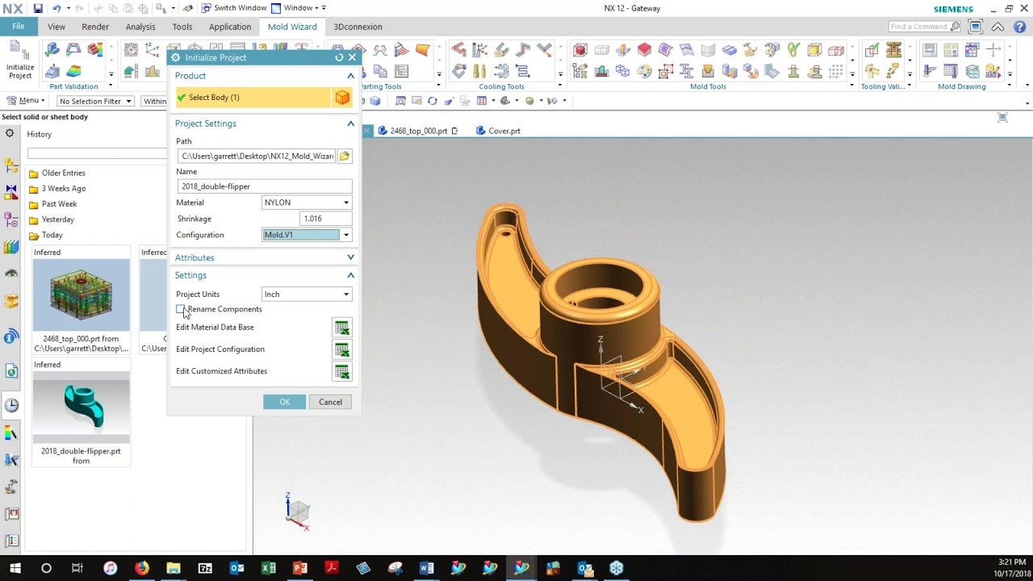Minimize the ribbon with the up chevron
This screenshot has height=581, width=1033.
998,27
